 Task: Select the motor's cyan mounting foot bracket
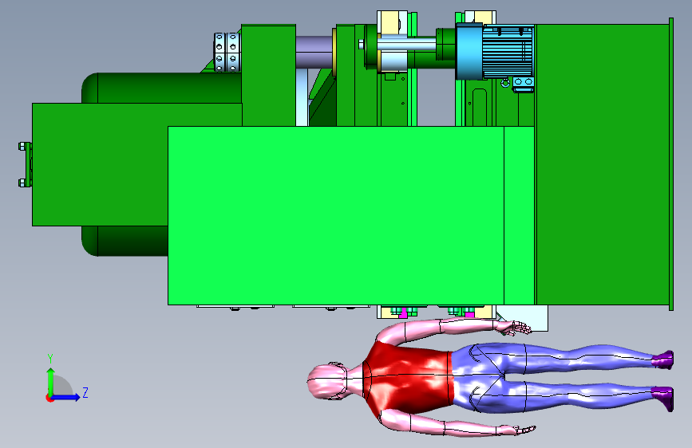[523, 84]
